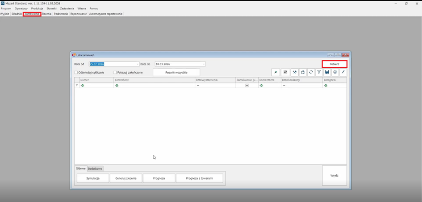Tick the Pokazuj zakończone checkbox

click(x=115, y=72)
